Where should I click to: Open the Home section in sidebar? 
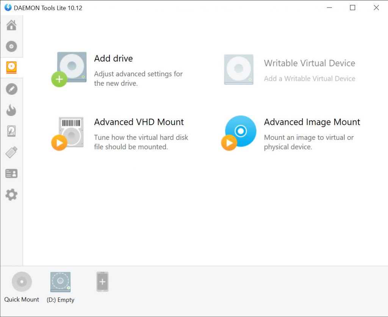pyautogui.click(x=11, y=25)
